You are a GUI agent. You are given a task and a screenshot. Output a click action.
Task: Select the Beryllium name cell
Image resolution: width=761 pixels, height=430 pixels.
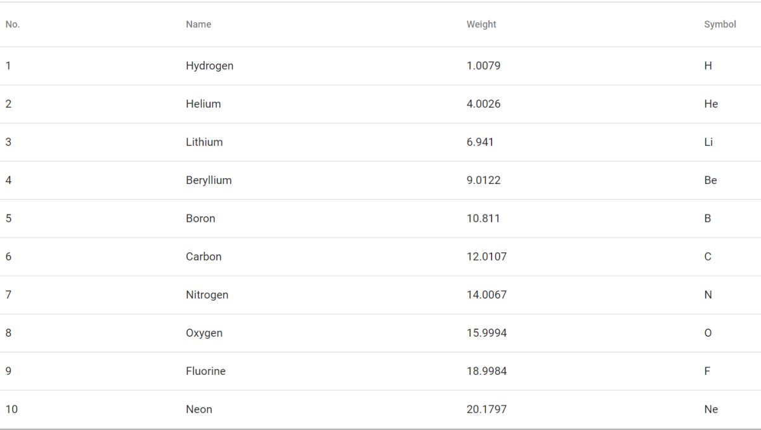(x=209, y=180)
